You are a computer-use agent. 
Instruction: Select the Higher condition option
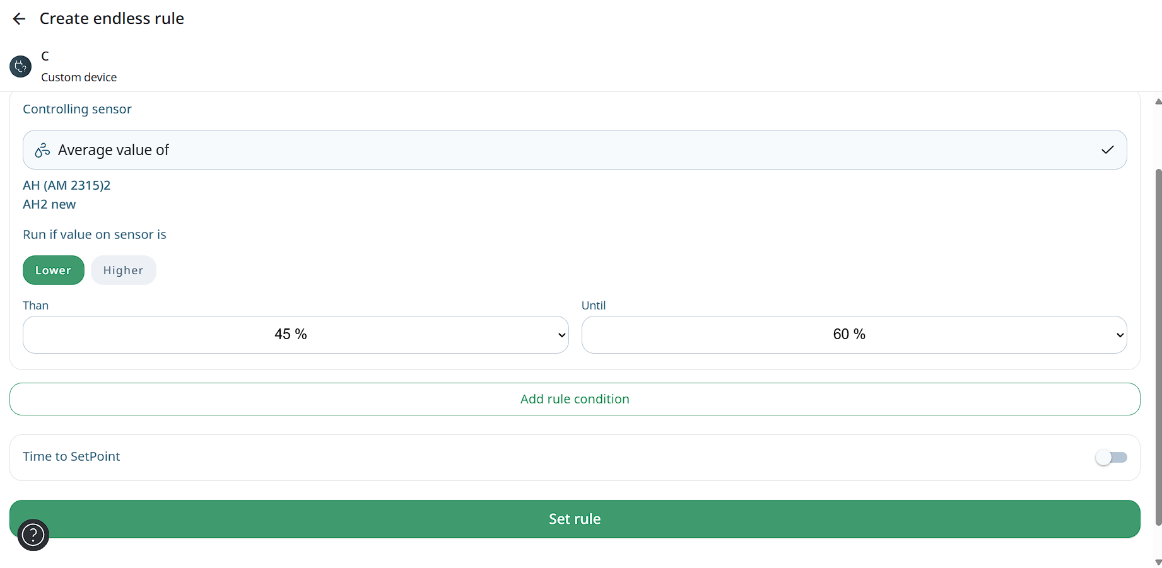pyautogui.click(x=124, y=270)
